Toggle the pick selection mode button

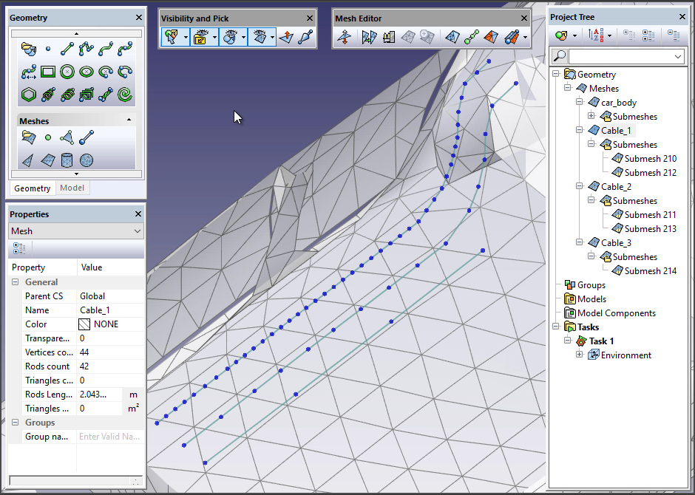pyautogui.click(x=171, y=37)
